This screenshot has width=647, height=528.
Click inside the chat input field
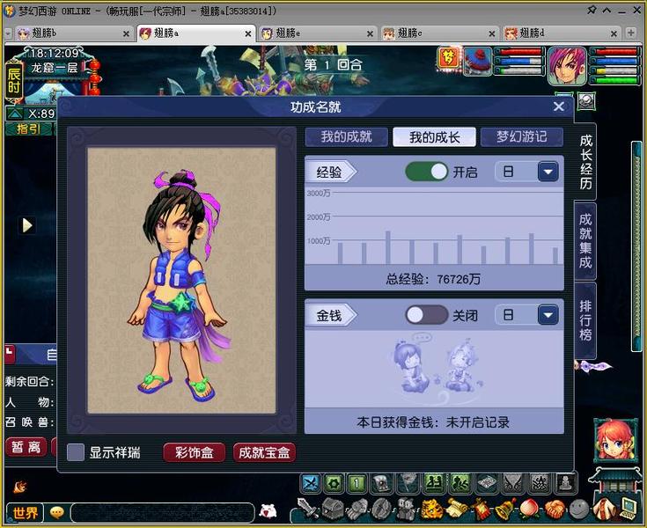tap(163, 513)
